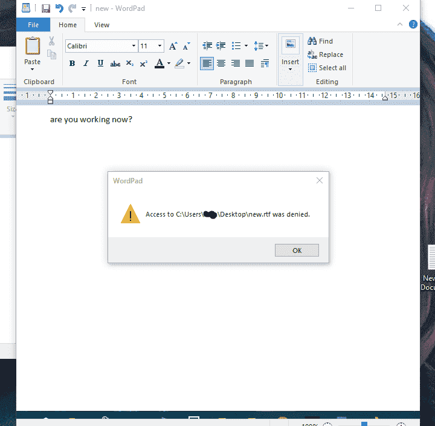Viewport: 435px width, 426px height.
Task: Click the Save icon in quick access toolbar
Action: [x=46, y=8]
